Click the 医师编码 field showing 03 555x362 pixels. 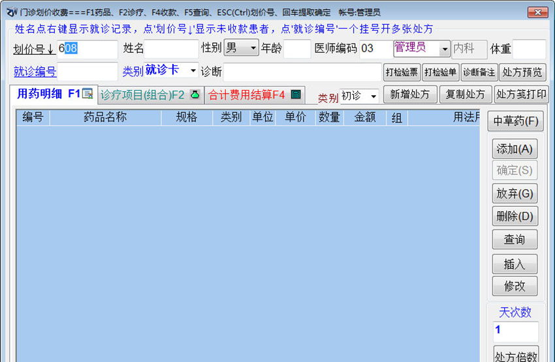[x=376, y=49]
